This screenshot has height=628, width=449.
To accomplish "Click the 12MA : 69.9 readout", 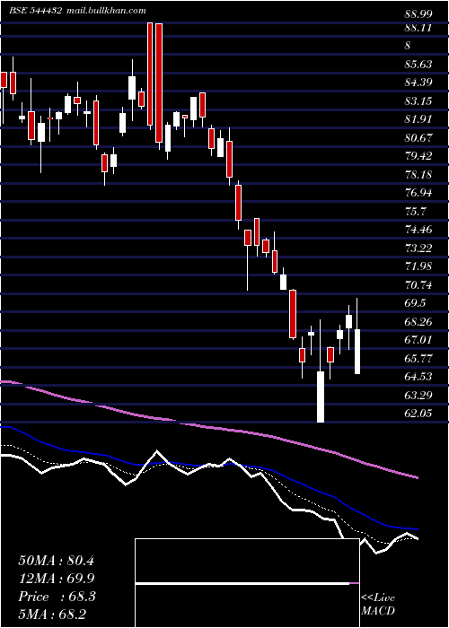I will click(56, 579).
